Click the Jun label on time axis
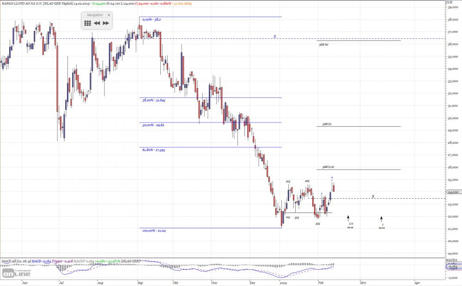Image resolution: width=462 pixels, height=286 pixels. [25, 283]
